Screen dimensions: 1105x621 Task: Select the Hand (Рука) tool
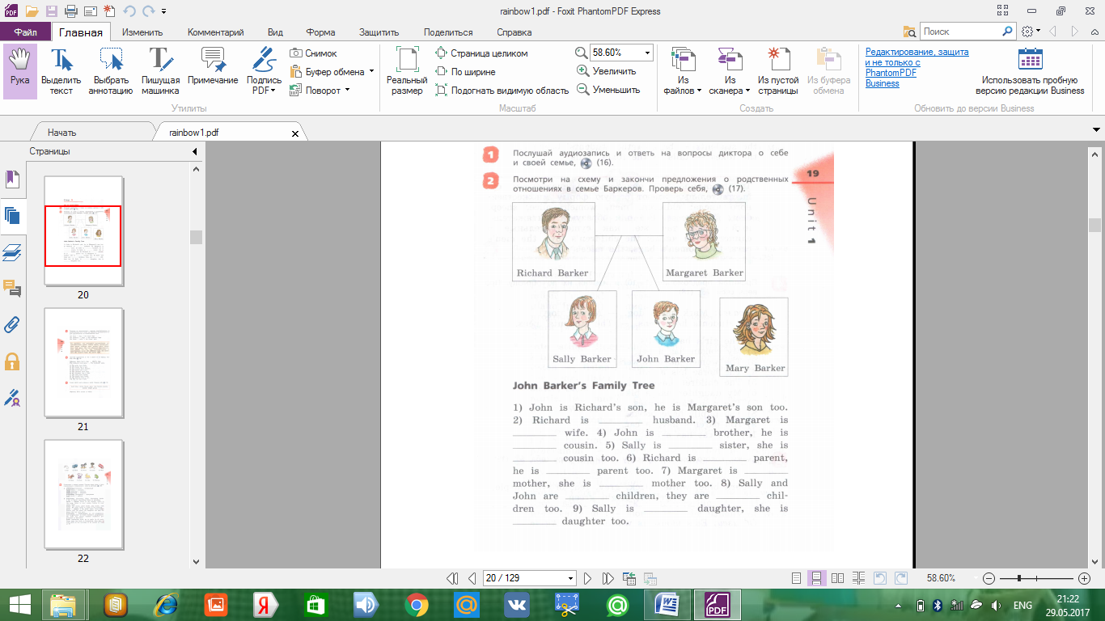pyautogui.click(x=19, y=71)
